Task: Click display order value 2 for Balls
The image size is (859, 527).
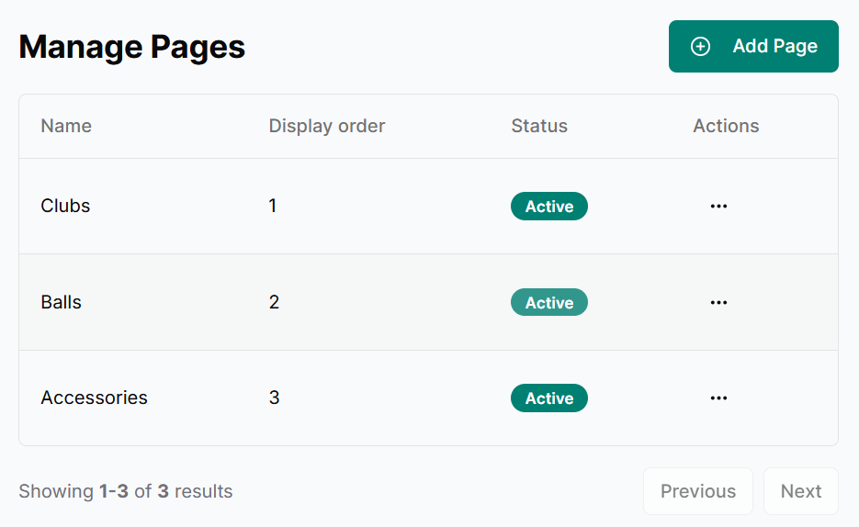Action: pyautogui.click(x=274, y=302)
